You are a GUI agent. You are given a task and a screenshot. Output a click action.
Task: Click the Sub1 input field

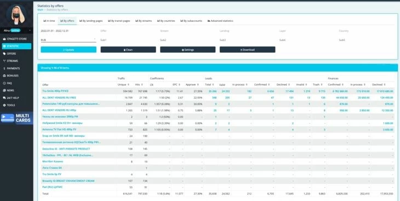point(128,40)
